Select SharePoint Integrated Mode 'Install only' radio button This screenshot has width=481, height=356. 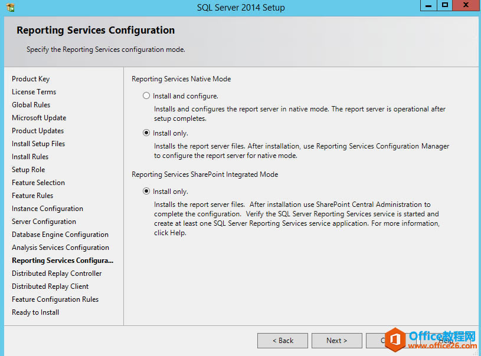click(146, 191)
